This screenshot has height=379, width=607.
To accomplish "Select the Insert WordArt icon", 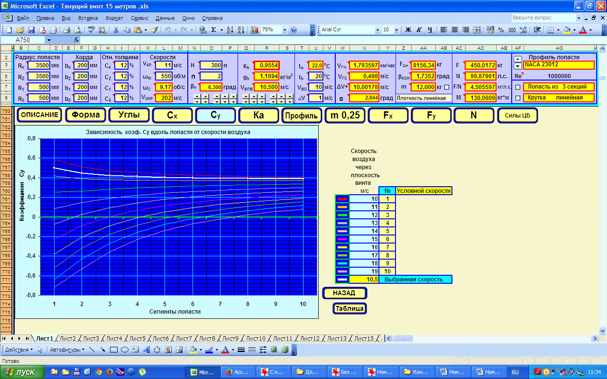I will click(146, 350).
